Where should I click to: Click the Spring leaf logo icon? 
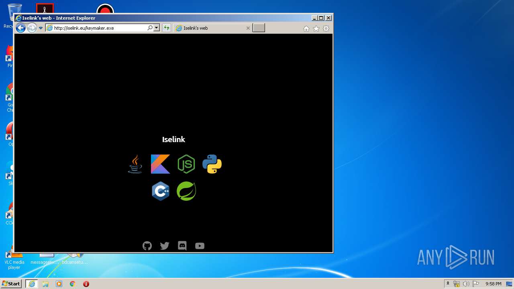186,191
